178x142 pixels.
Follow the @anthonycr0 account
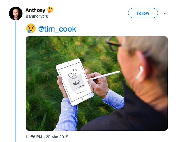point(143,13)
